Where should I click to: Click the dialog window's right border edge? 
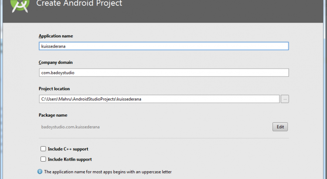[325, 96]
